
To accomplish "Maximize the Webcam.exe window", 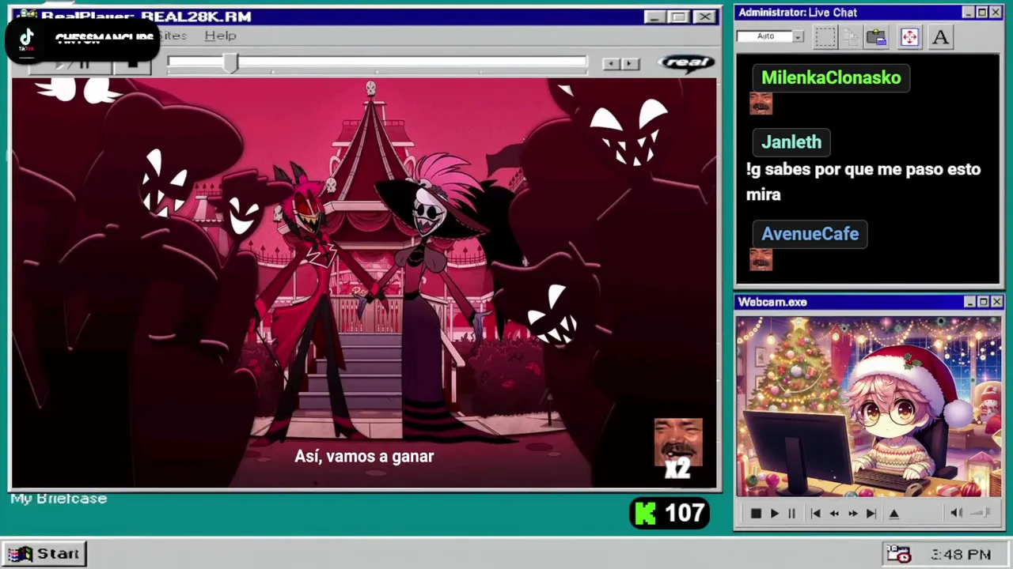I will click(x=983, y=302).
